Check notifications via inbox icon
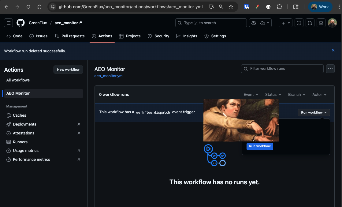Screen dimensions: 342x207 321,23
